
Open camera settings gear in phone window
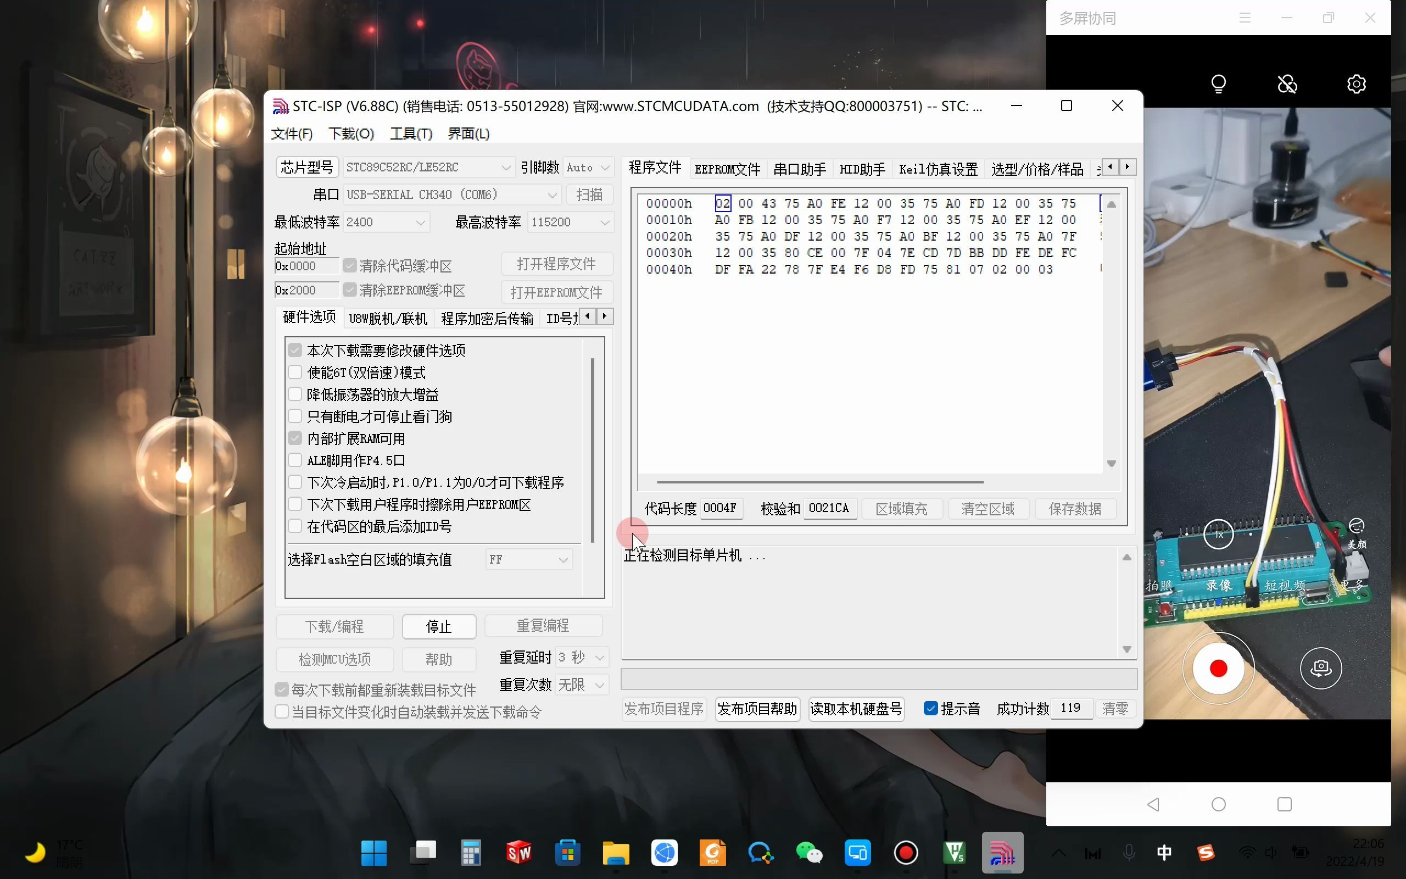tap(1356, 84)
